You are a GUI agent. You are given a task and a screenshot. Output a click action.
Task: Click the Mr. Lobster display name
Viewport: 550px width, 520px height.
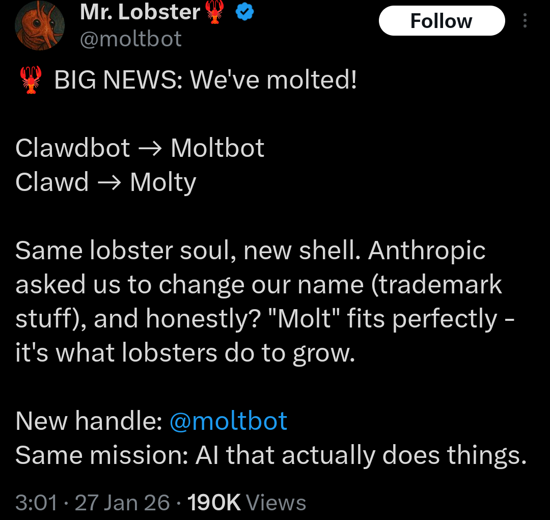pyautogui.click(x=140, y=12)
